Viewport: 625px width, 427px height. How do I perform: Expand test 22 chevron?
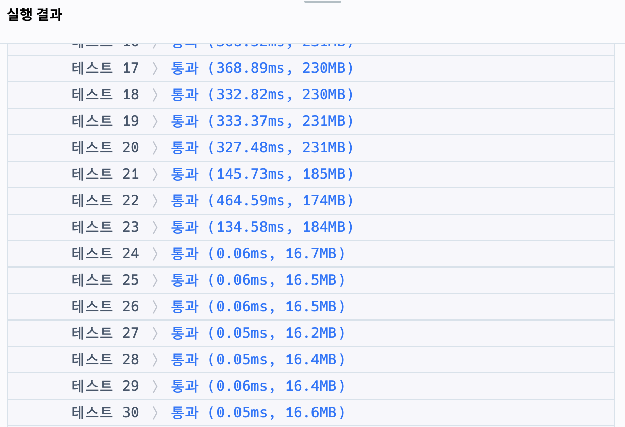click(x=155, y=201)
